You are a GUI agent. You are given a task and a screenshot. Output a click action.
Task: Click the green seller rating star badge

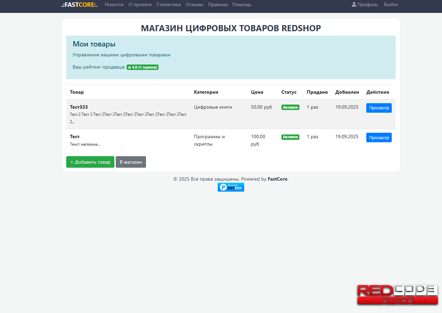click(x=143, y=67)
